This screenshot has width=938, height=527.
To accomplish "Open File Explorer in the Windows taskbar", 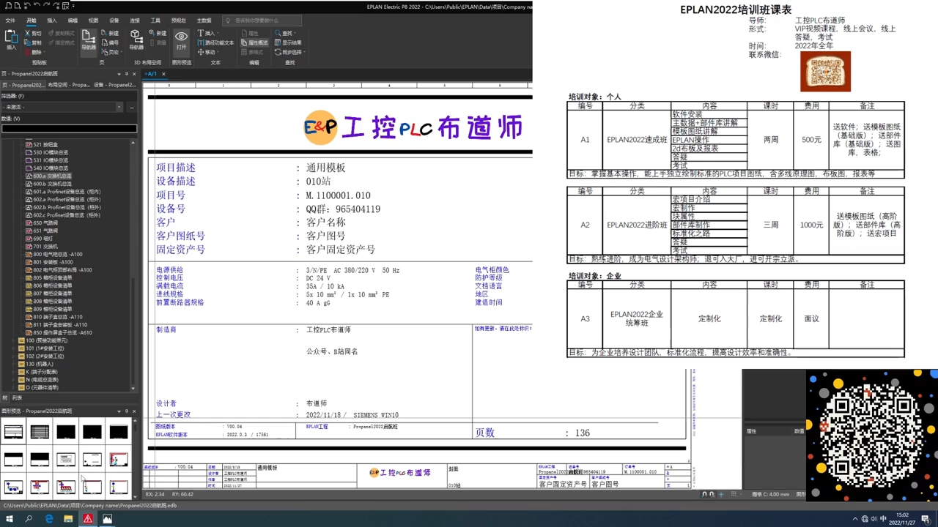I will click(x=68, y=519).
